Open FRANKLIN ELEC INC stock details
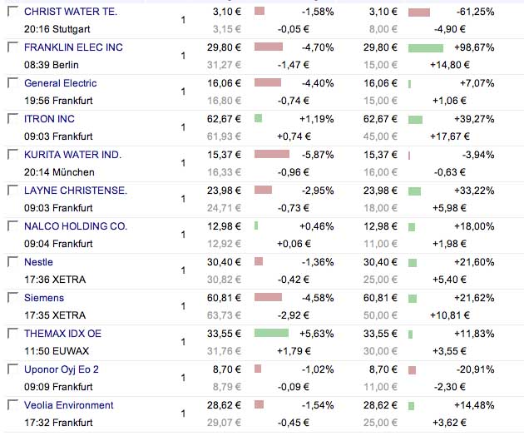 tap(73, 47)
